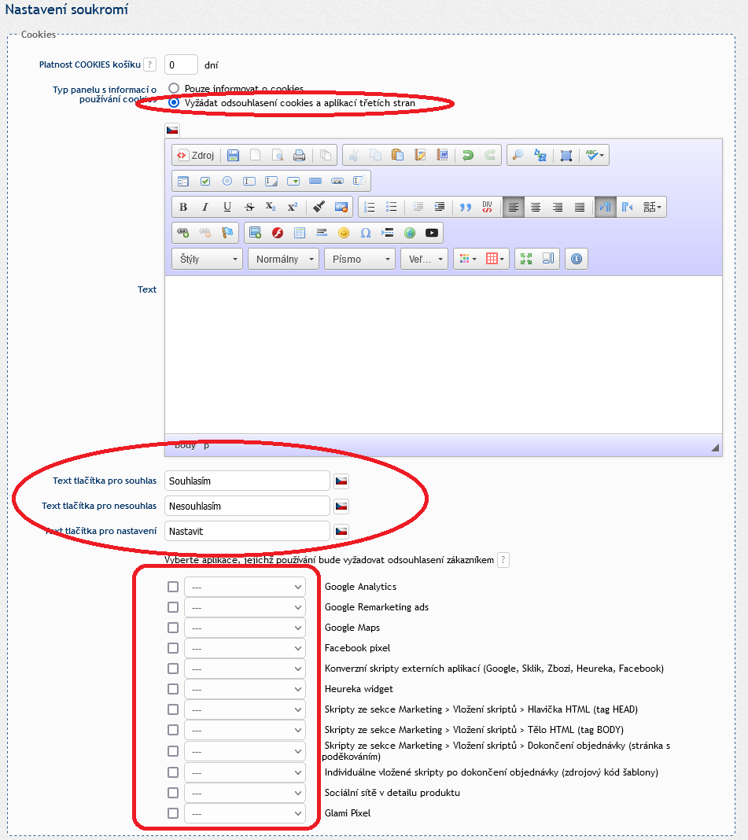Click the smiley emoticon icon
The width and height of the screenshot is (748, 840).
click(x=344, y=233)
